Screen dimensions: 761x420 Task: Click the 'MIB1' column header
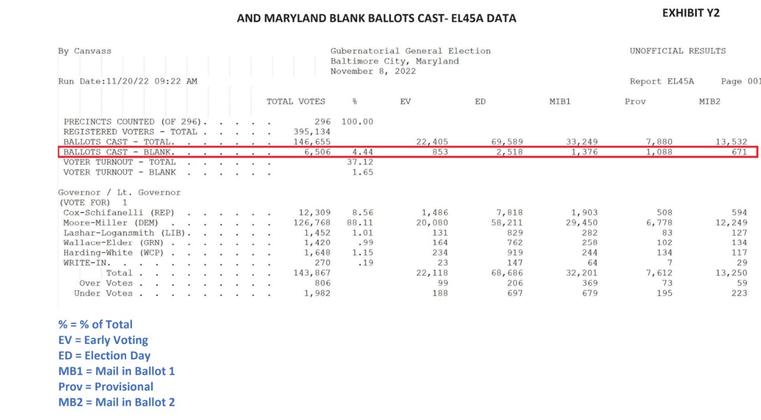click(560, 101)
